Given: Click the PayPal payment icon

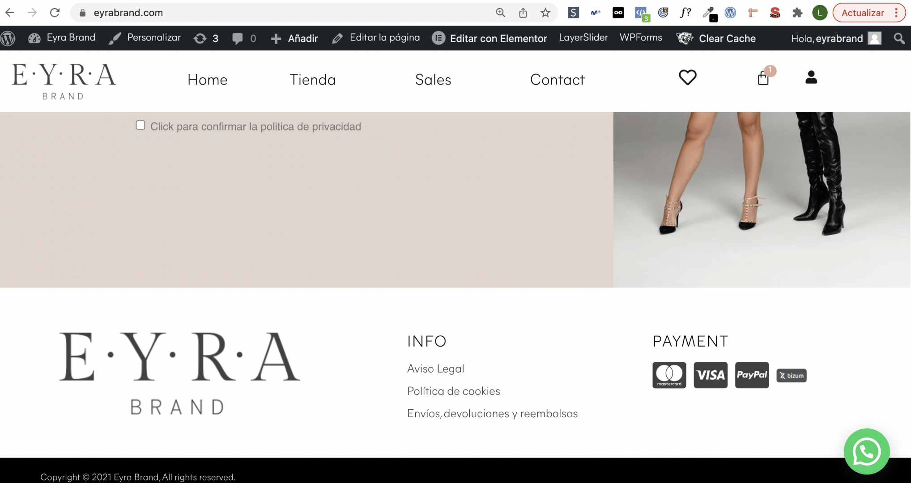Looking at the screenshot, I should click(752, 375).
